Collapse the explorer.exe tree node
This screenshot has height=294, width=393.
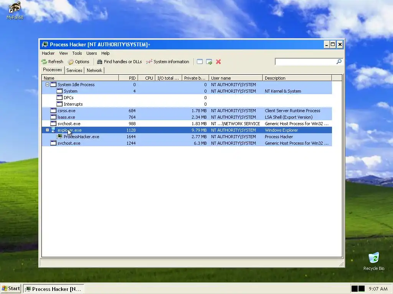(x=47, y=130)
